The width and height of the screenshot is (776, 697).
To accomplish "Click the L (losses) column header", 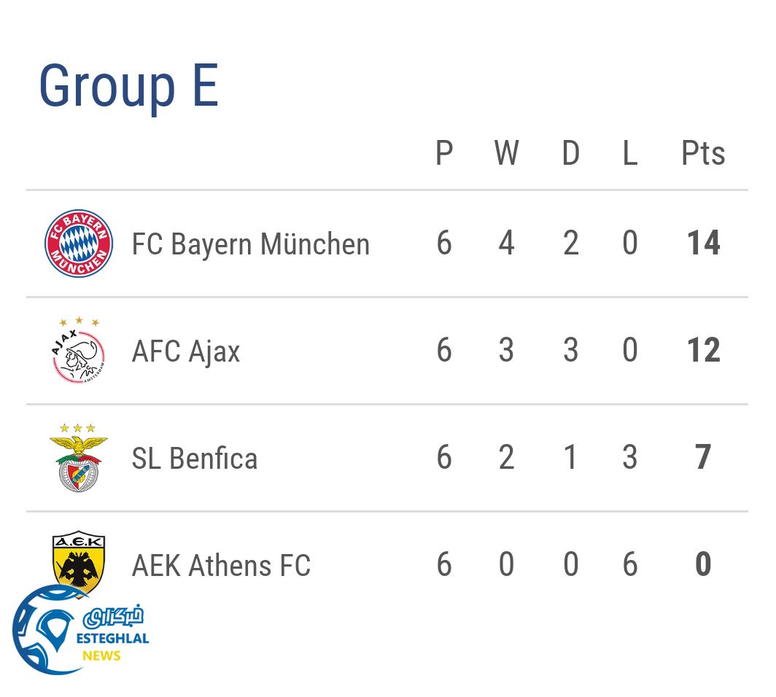I will (630, 154).
